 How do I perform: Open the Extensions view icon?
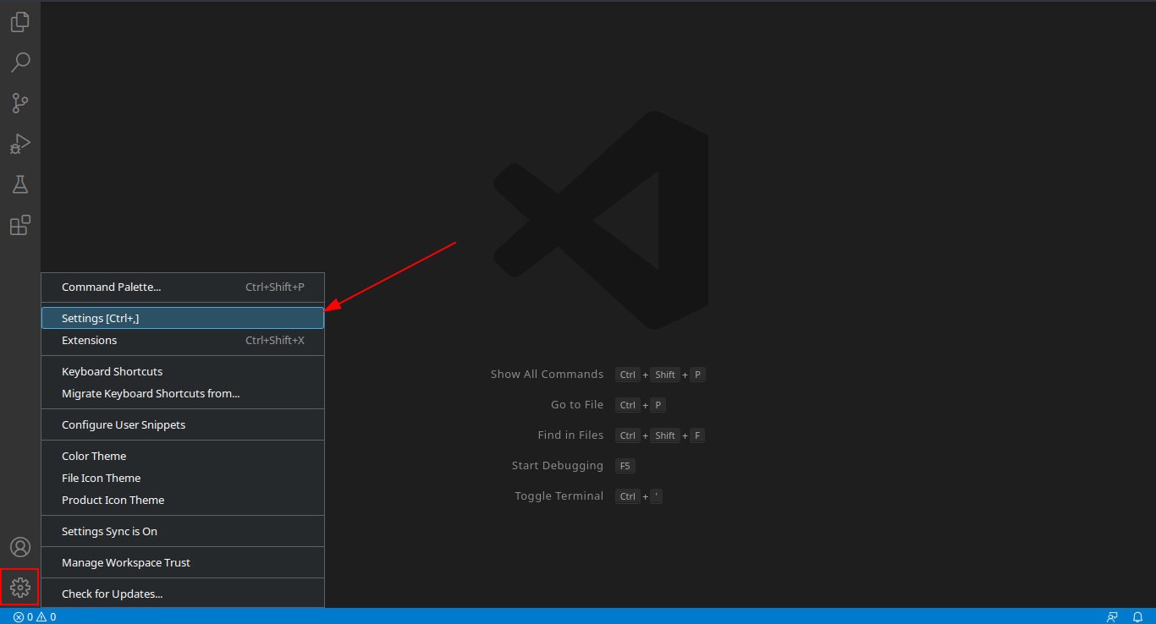point(20,225)
